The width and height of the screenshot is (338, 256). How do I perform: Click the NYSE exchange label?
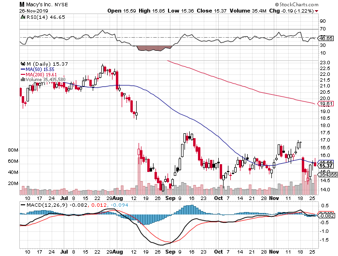tap(61, 4)
